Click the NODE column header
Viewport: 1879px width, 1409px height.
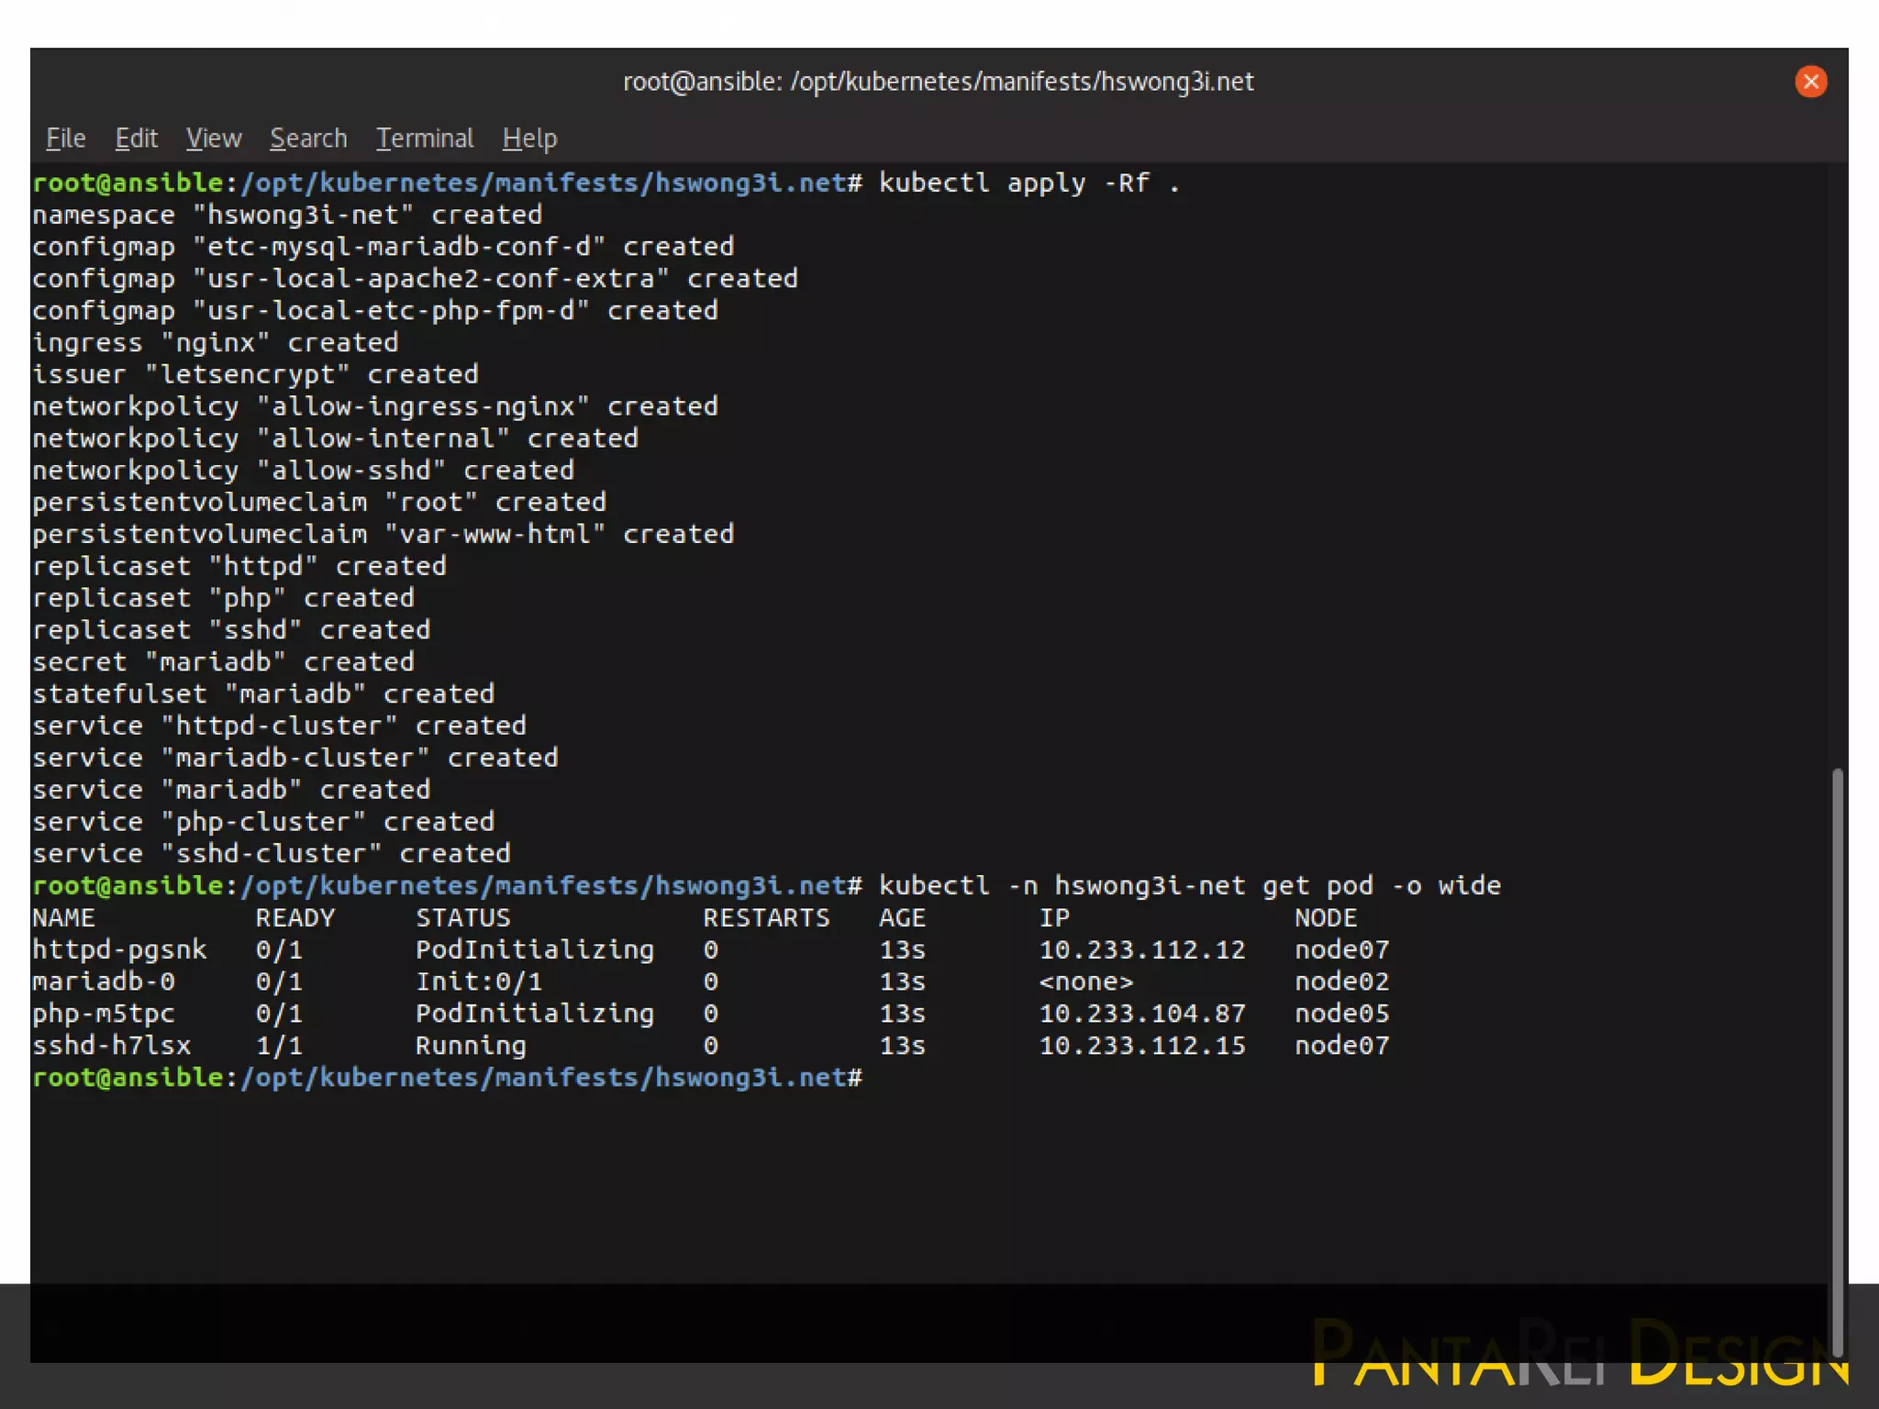point(1325,917)
